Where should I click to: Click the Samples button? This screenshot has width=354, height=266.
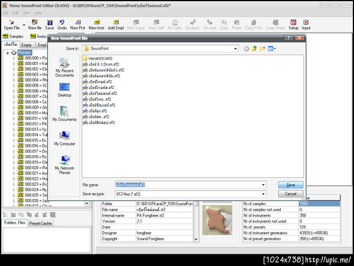coord(14,37)
